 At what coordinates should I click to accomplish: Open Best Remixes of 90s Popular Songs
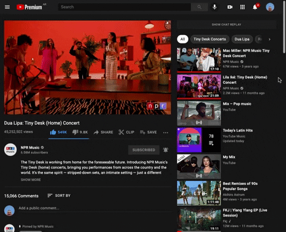(240, 186)
